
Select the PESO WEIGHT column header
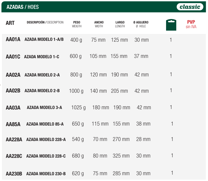click(x=77, y=24)
